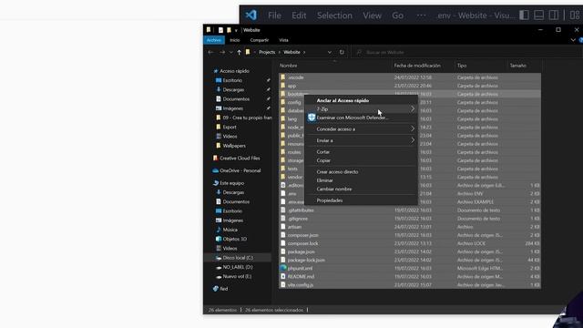Click the Buscar en Website search box

coord(466,52)
